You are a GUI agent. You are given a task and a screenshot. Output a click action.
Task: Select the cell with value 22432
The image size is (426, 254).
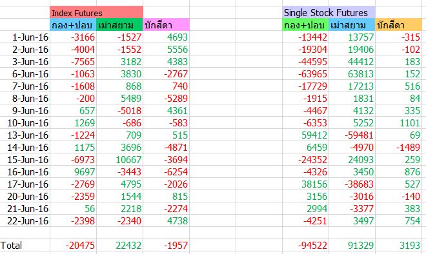(x=119, y=245)
